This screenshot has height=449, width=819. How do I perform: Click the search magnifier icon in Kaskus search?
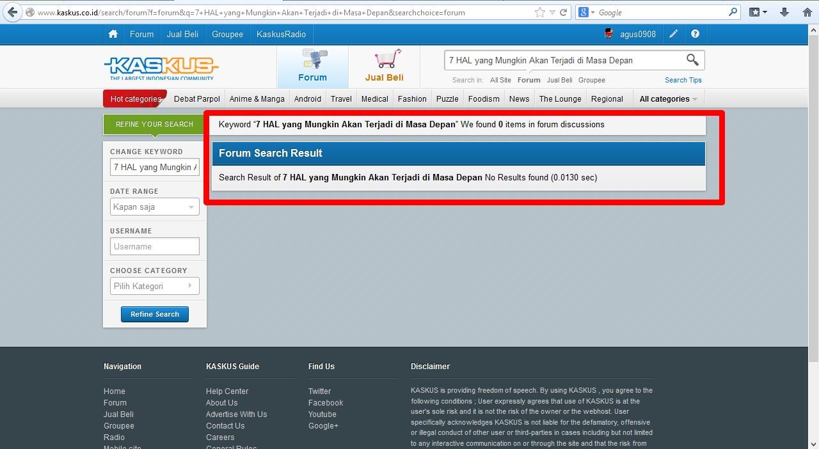click(x=692, y=60)
